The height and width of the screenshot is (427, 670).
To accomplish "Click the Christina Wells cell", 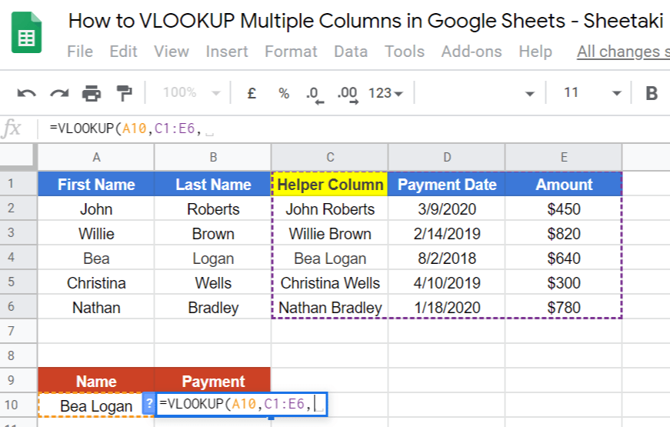I will 330,283.
